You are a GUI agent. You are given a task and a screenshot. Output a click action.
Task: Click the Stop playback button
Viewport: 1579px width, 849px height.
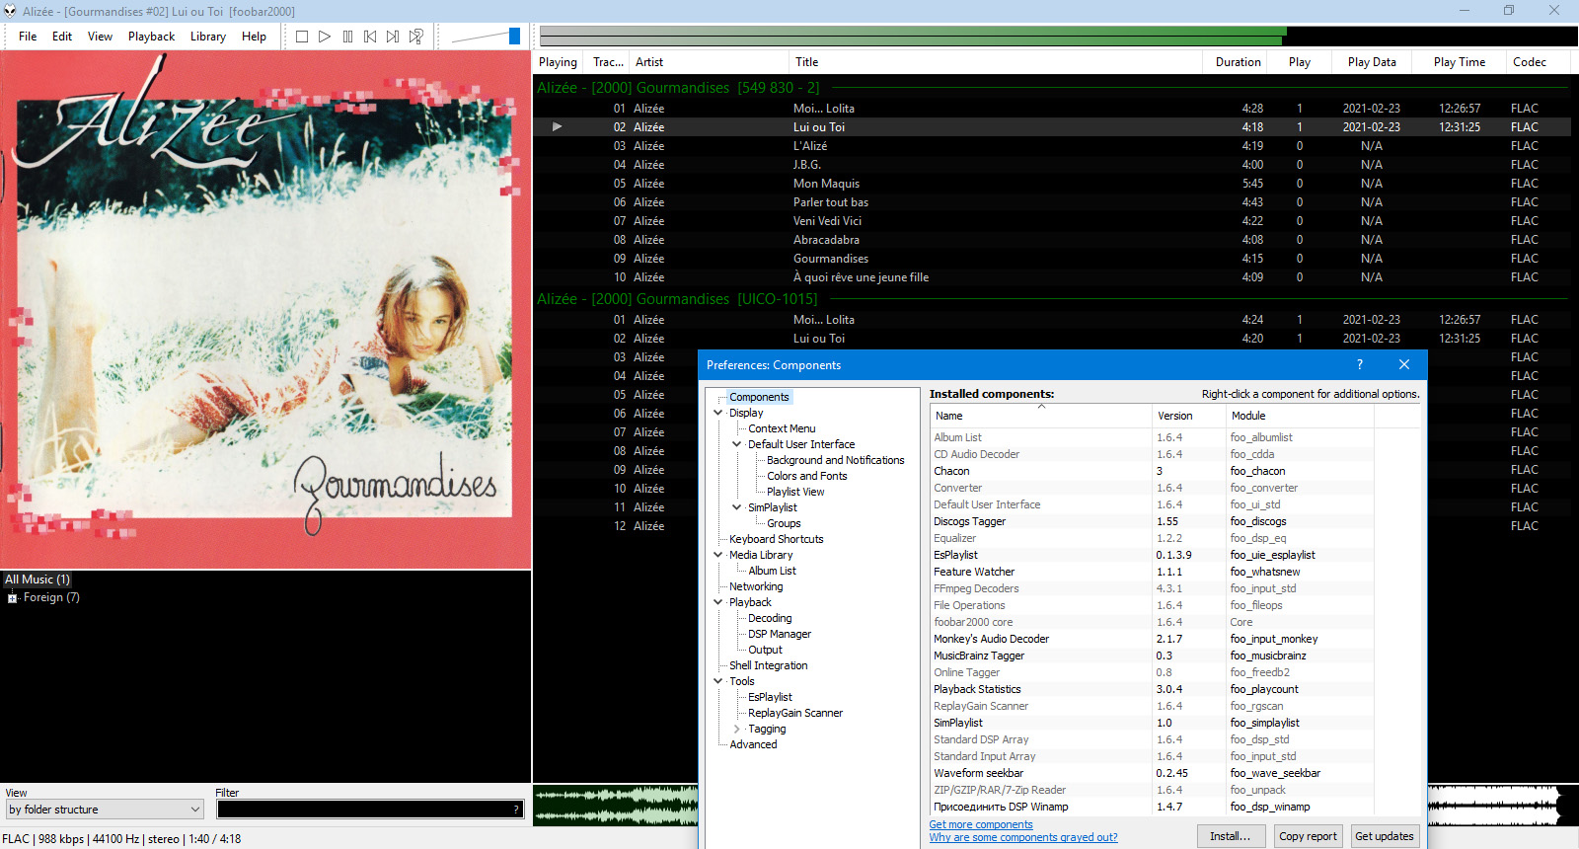coord(302,37)
